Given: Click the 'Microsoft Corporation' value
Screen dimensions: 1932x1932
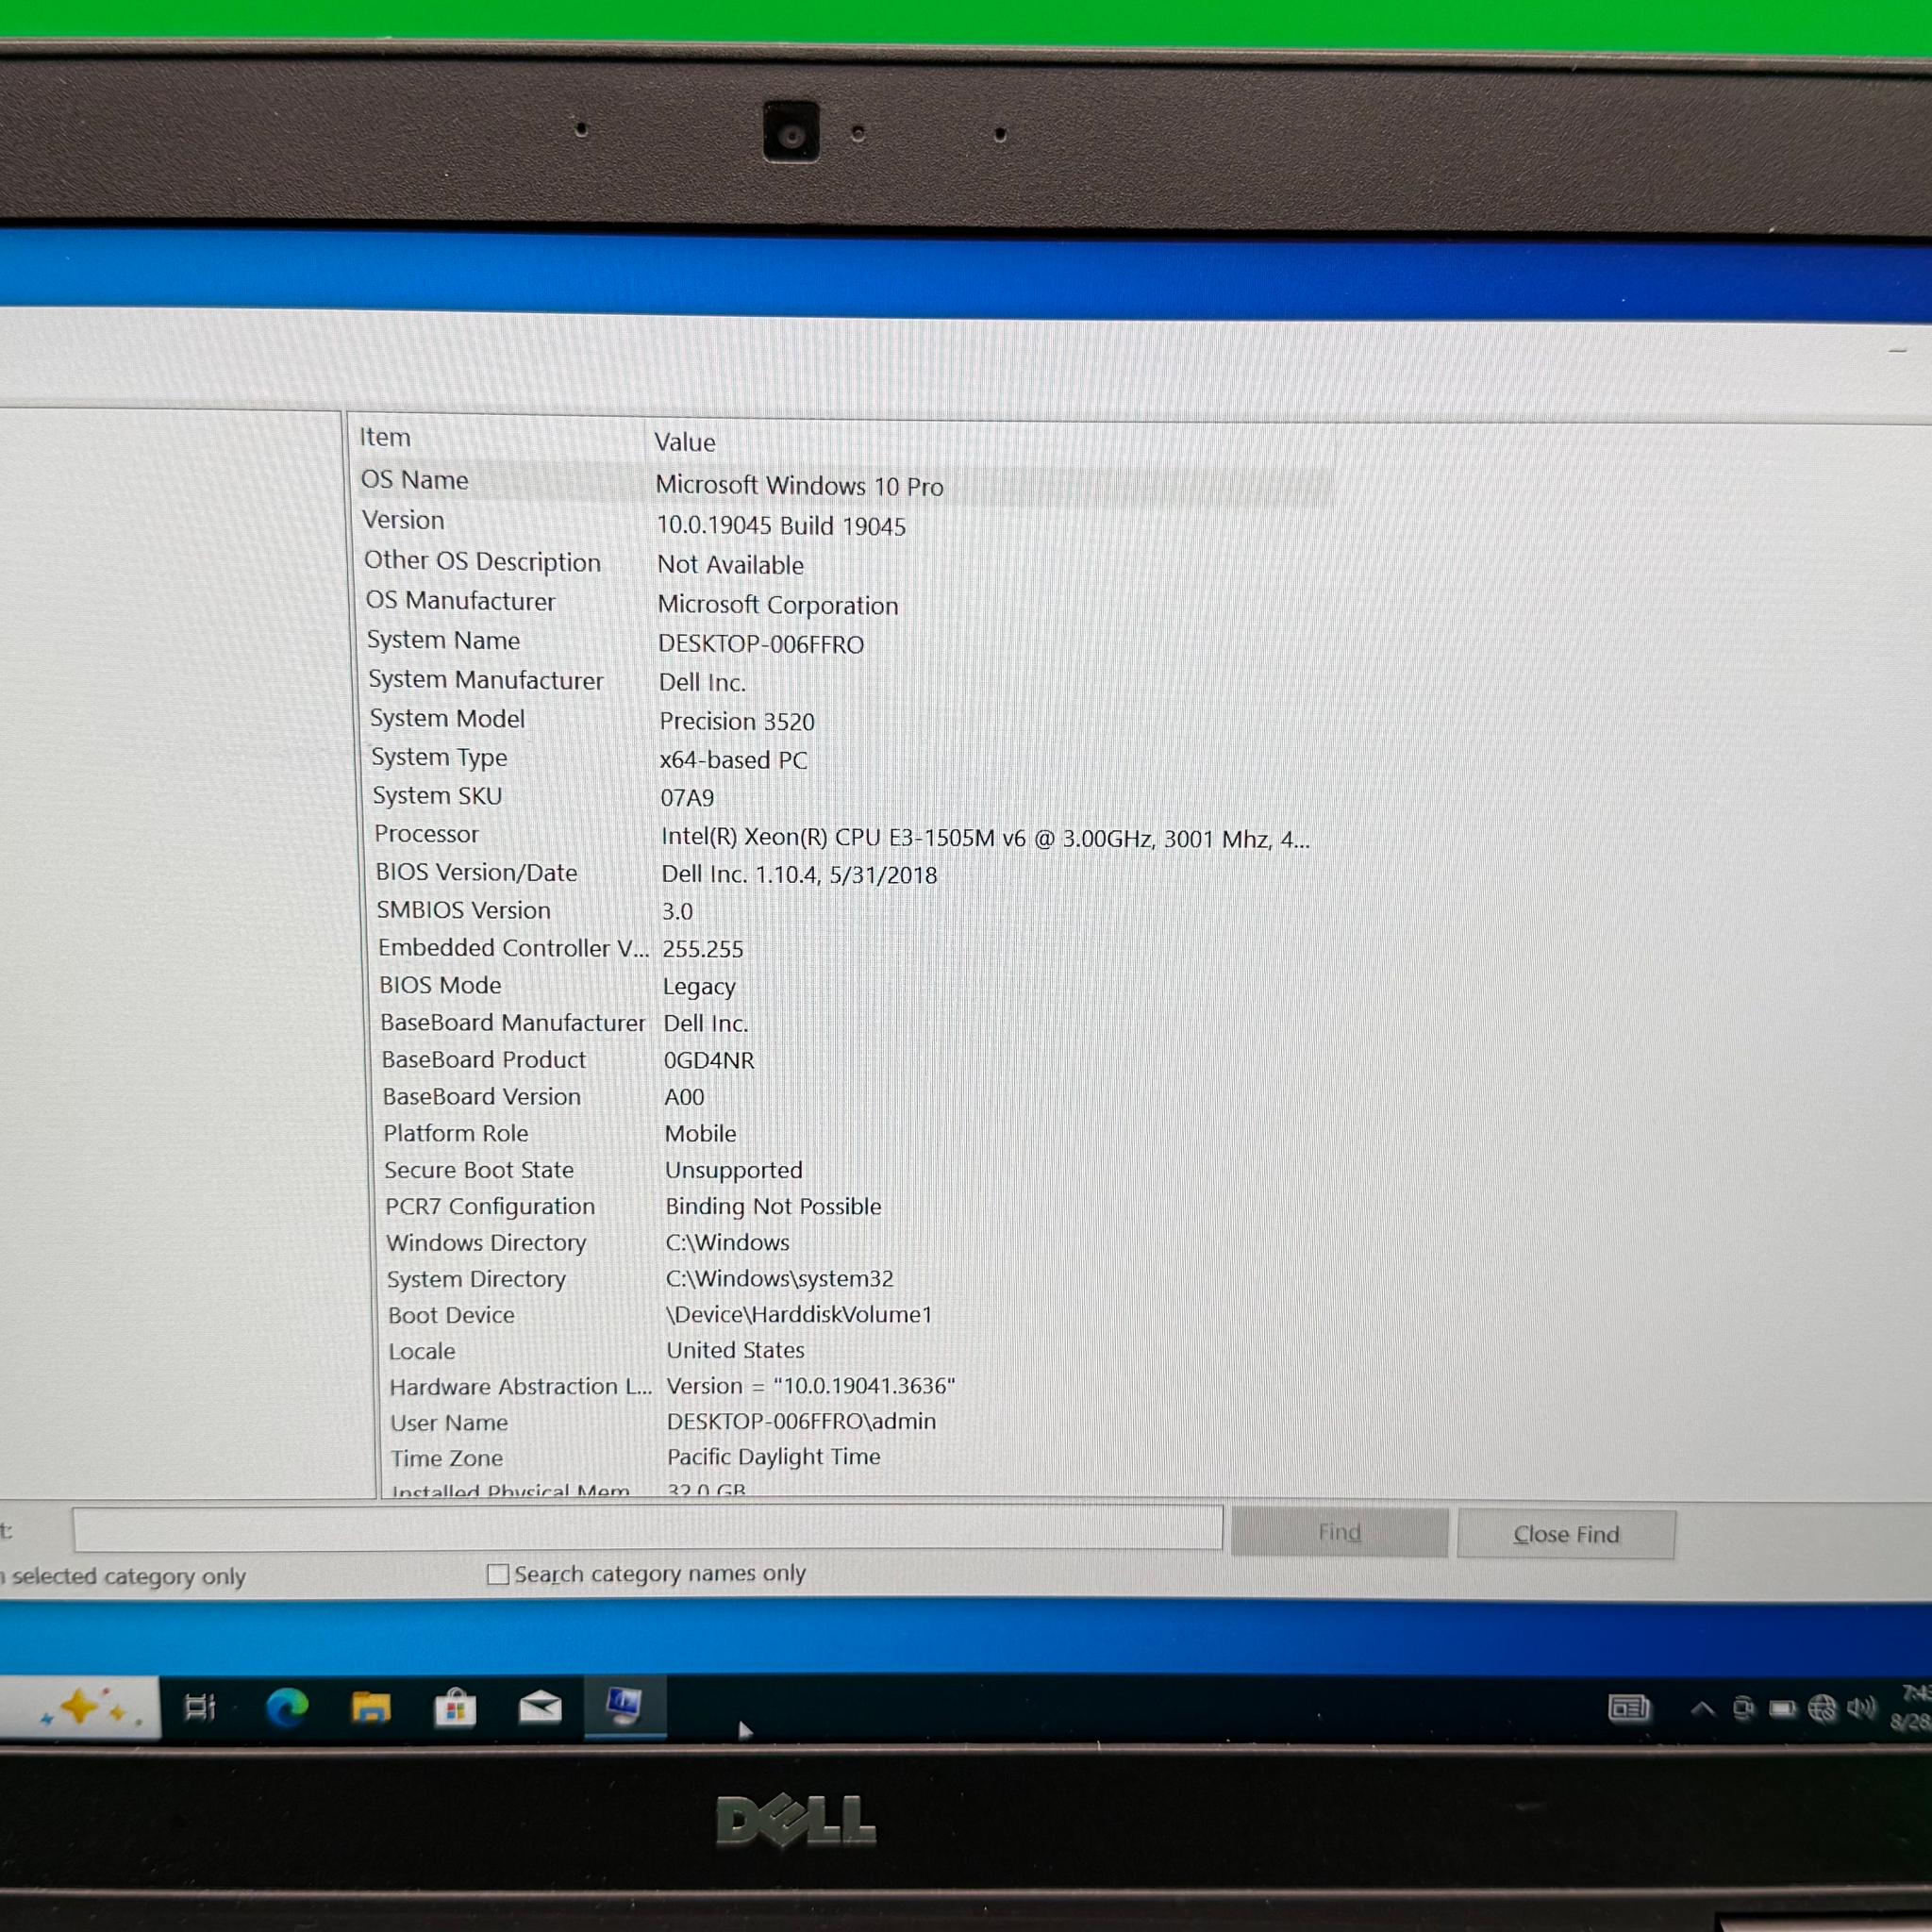Looking at the screenshot, I should pyautogui.click(x=778, y=605).
